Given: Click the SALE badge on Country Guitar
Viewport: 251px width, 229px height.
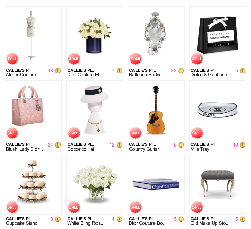Looking at the screenshot, I should point(136,133).
